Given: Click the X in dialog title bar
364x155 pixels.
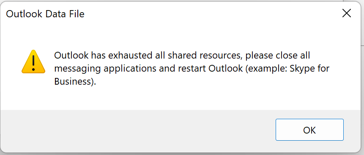Looking at the screenshot, I should click(347, 14).
